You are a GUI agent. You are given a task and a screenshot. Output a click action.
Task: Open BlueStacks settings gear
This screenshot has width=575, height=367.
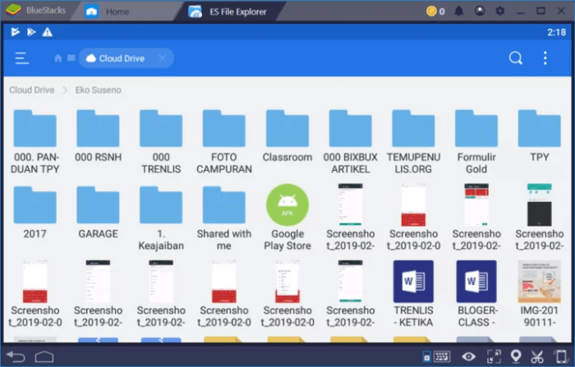click(499, 11)
